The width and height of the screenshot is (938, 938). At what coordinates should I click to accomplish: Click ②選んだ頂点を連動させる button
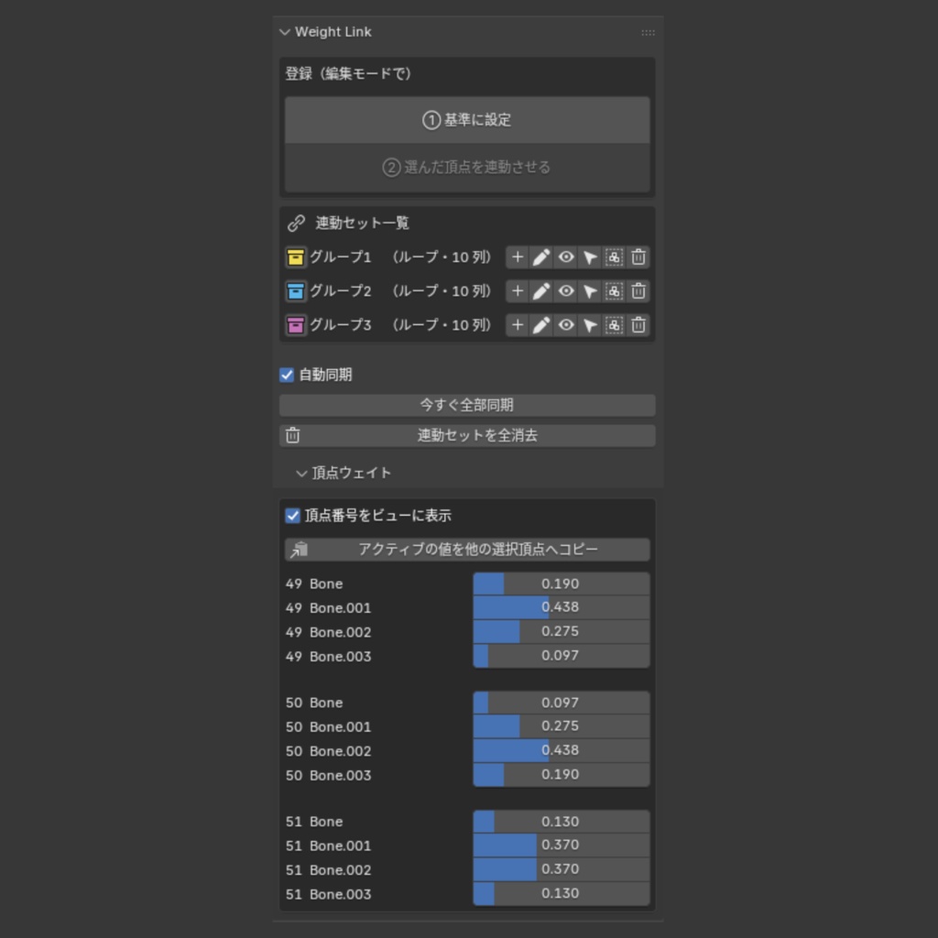pyautogui.click(x=467, y=168)
